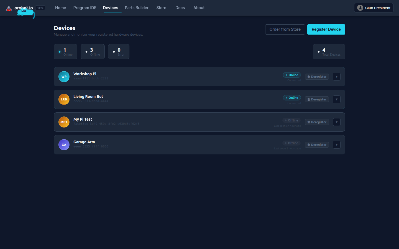Click the Offline count stat card
The width and height of the screenshot is (399, 249).
(93, 51)
